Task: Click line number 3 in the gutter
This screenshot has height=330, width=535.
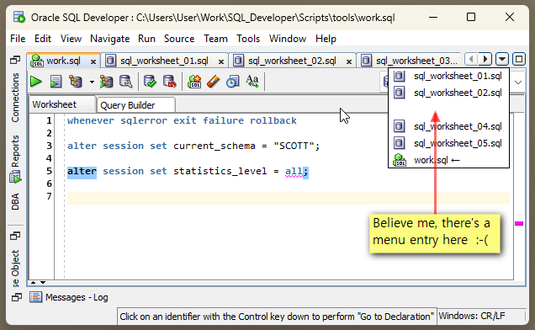Action: (x=49, y=146)
